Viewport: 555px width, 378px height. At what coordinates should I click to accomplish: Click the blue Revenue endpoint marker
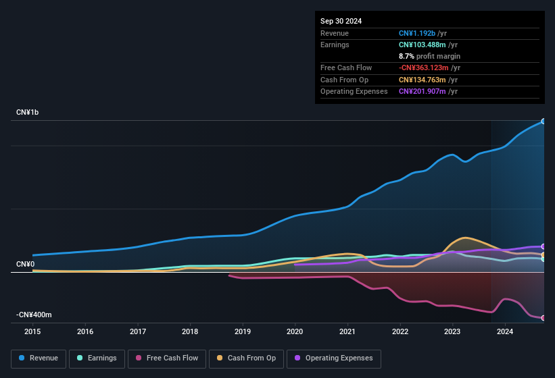click(543, 122)
